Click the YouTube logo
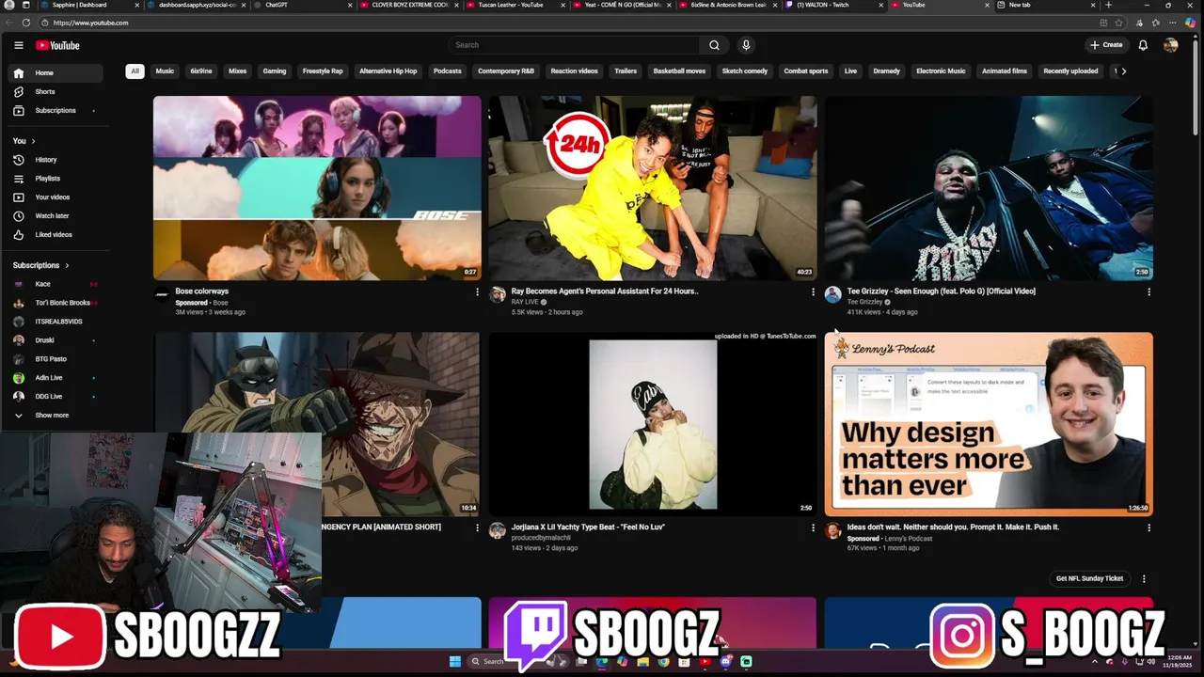 coord(57,45)
